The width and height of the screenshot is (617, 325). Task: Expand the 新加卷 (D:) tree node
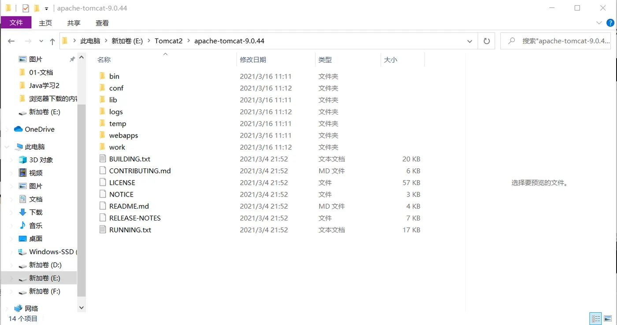point(12,265)
